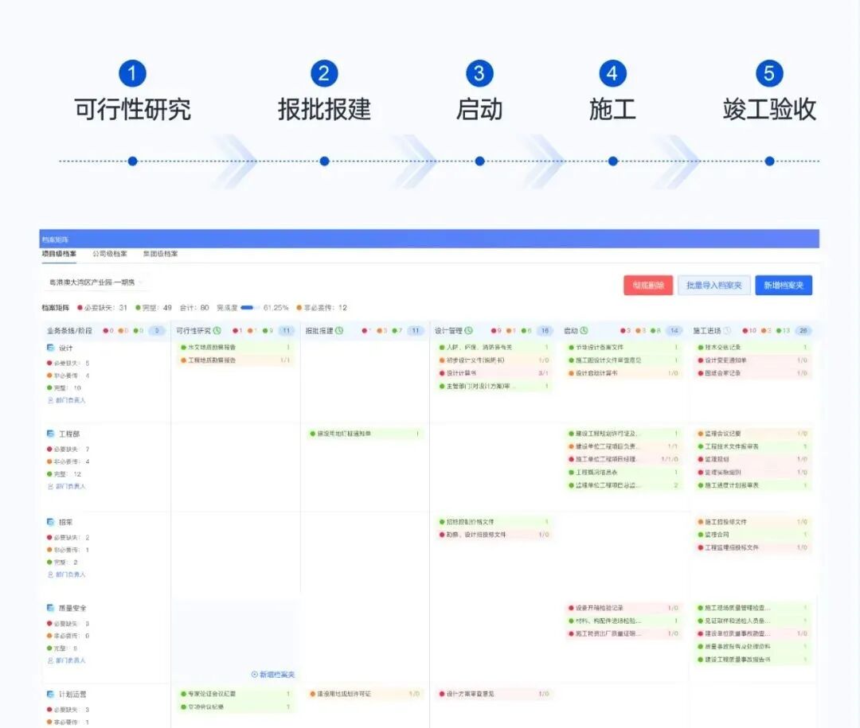
Task: Click the clock icon beside 报批报建 column
Action: [338, 330]
